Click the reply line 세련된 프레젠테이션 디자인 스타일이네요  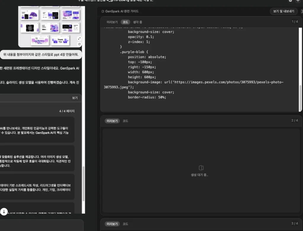tap(39, 68)
